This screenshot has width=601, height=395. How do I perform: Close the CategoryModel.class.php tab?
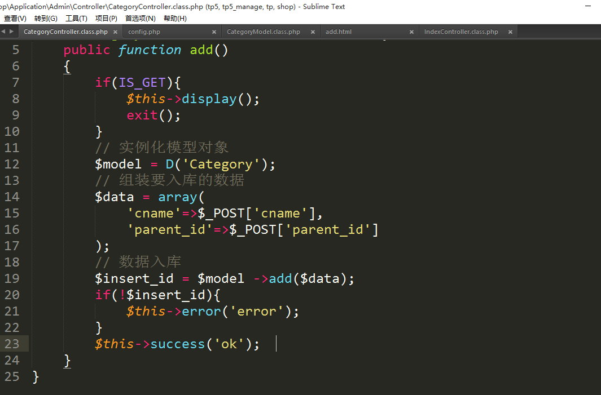tap(313, 32)
